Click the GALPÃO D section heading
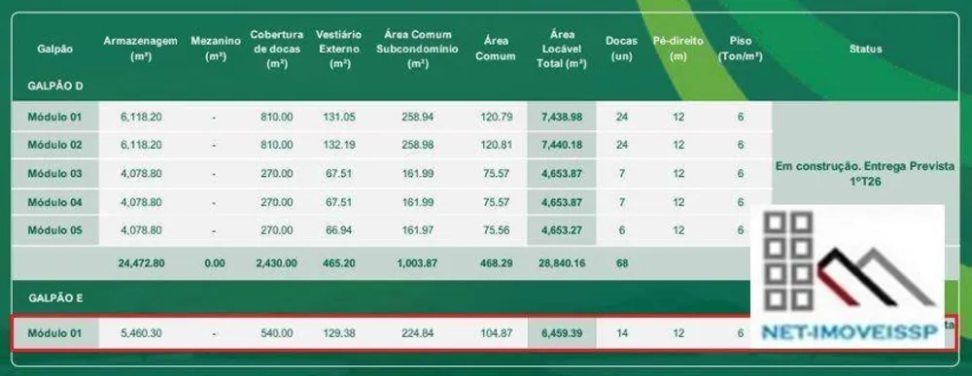 tap(55, 86)
